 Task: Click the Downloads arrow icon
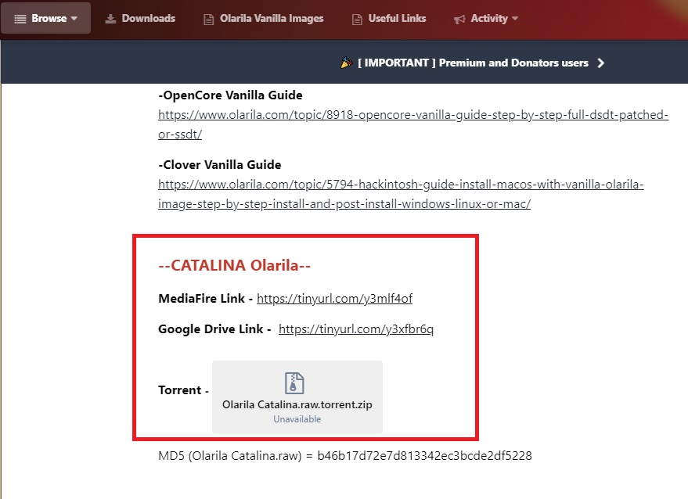(x=110, y=18)
